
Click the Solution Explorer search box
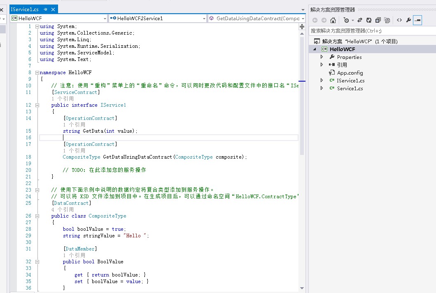pos(372,30)
